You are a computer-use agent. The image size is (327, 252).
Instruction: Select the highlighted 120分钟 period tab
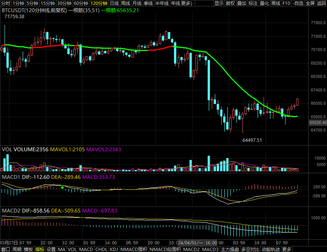point(99,3)
